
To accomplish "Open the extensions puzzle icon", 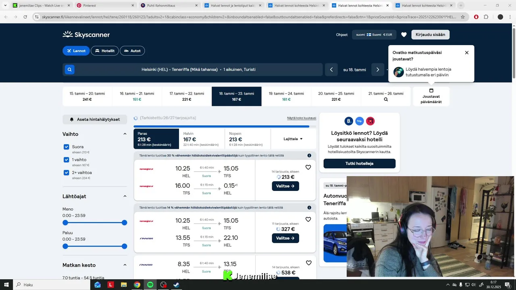I will (x=486, y=17).
